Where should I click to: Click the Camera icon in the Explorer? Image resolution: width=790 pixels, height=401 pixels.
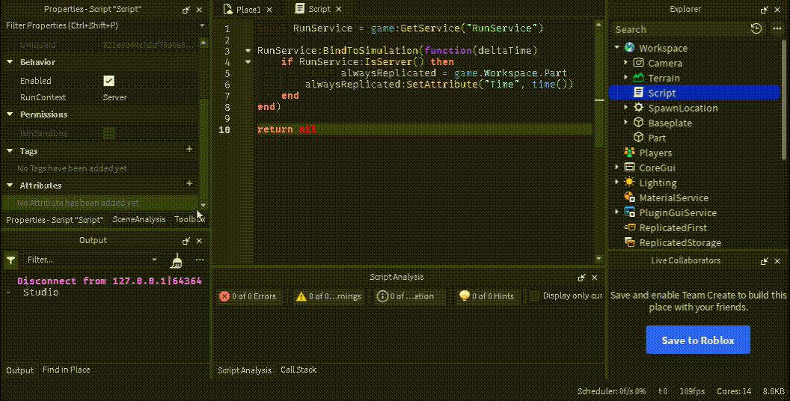(x=638, y=62)
